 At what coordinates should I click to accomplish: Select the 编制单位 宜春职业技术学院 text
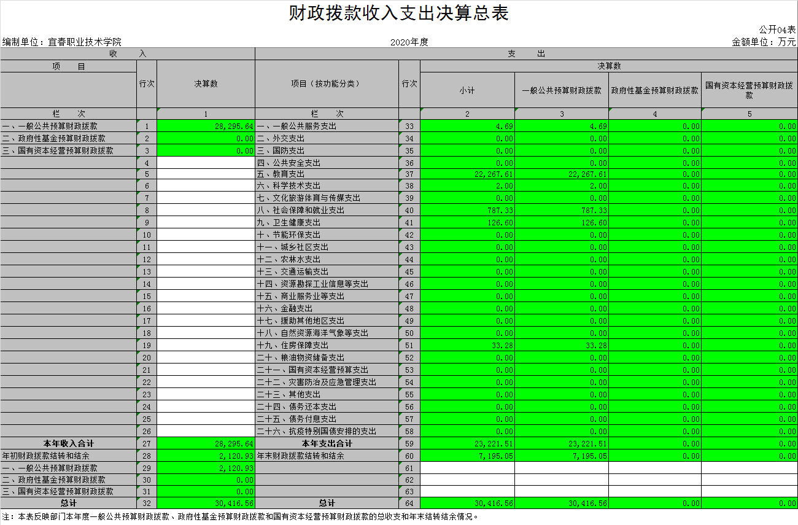tap(62, 42)
